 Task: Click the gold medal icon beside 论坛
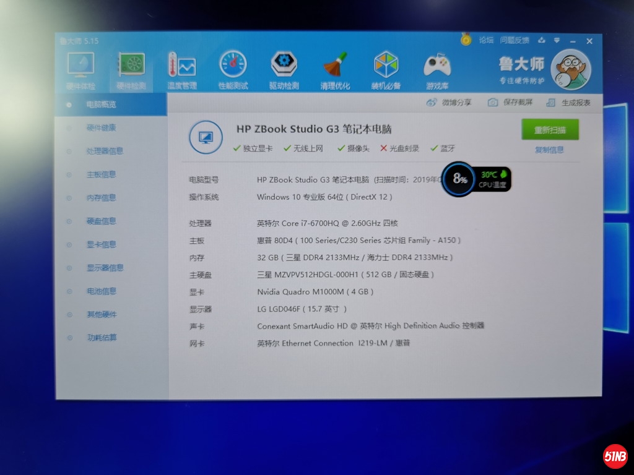(466, 40)
